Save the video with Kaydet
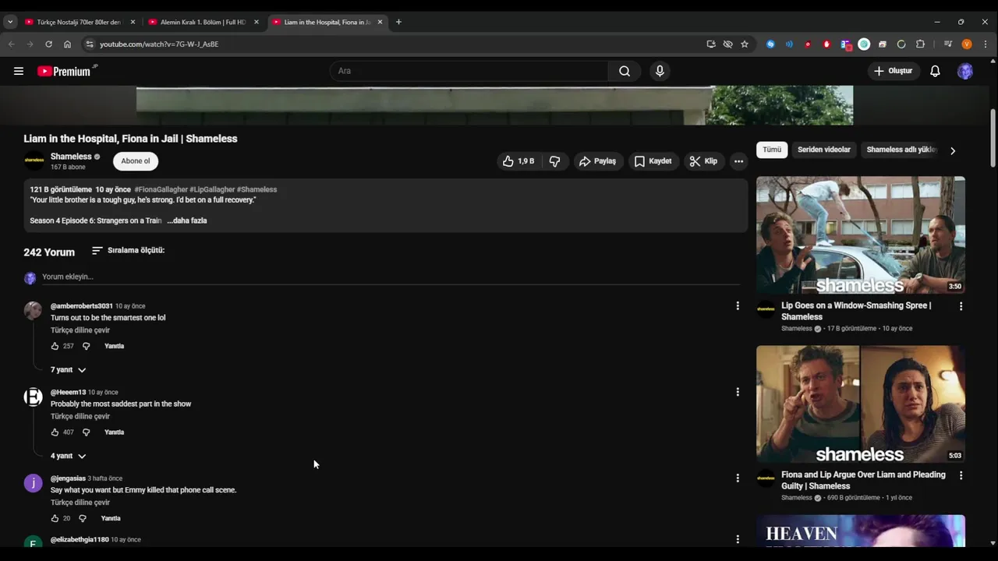Image resolution: width=998 pixels, height=561 pixels. [653, 161]
